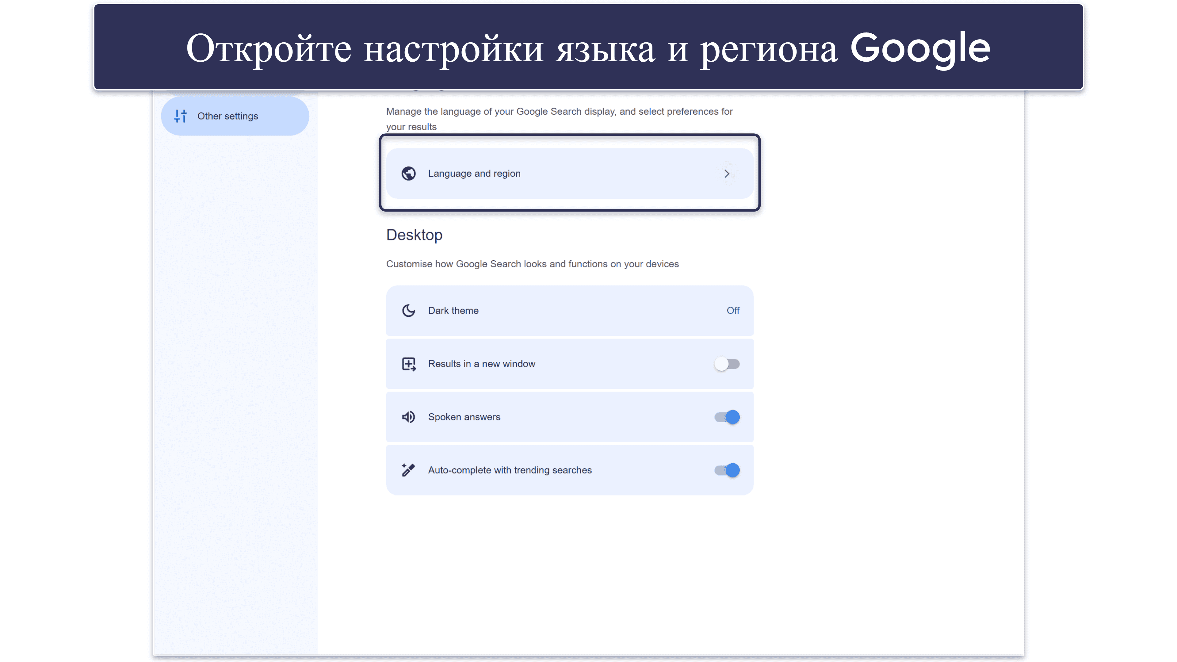The image size is (1177, 662).
Task: Open Language and region settings
Action: pyautogui.click(x=569, y=174)
